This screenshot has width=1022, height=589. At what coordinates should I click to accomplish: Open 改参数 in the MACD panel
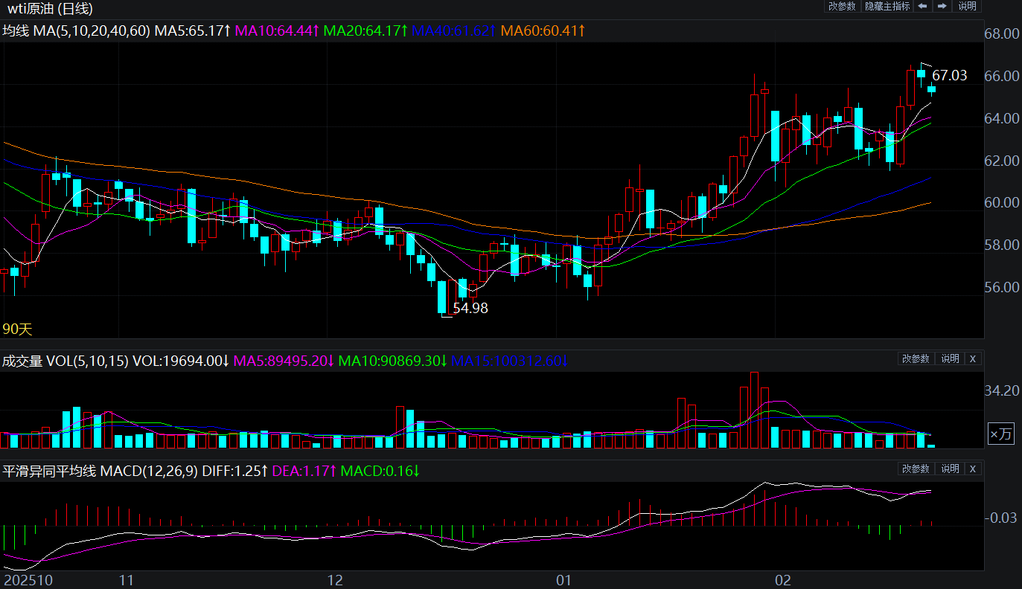[x=916, y=469]
